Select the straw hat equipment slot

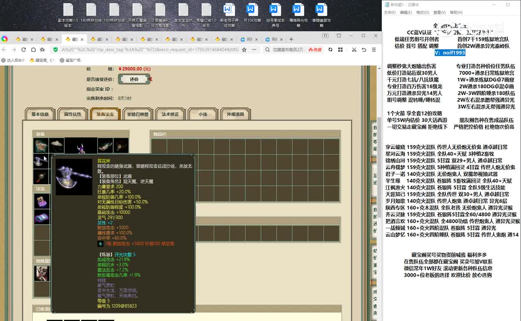tap(56, 145)
